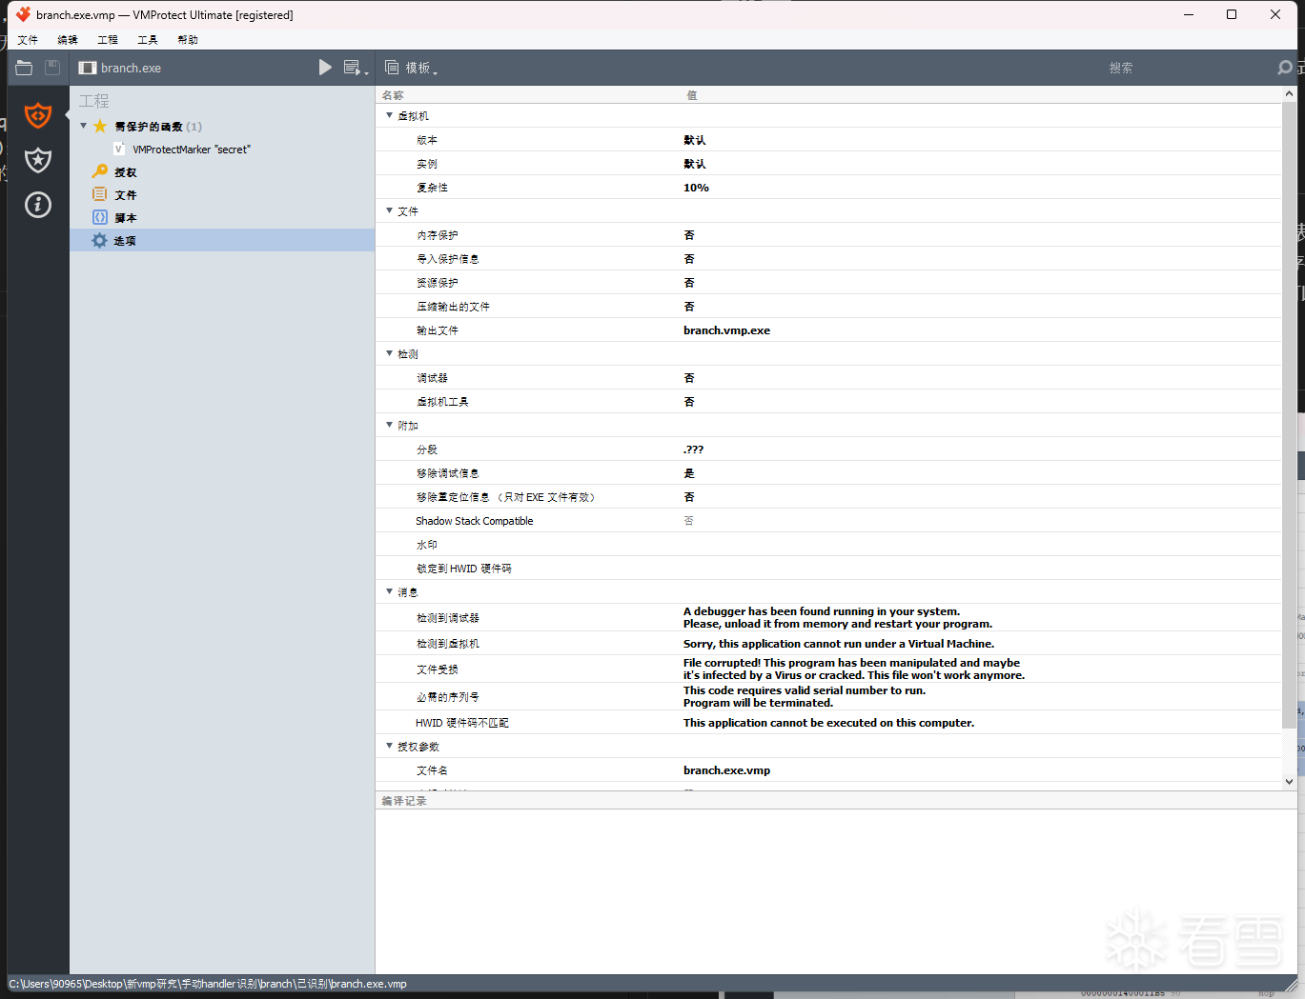1305x999 pixels.
Task: Toggle the 移除重定位信息 value 否
Action: tap(689, 497)
